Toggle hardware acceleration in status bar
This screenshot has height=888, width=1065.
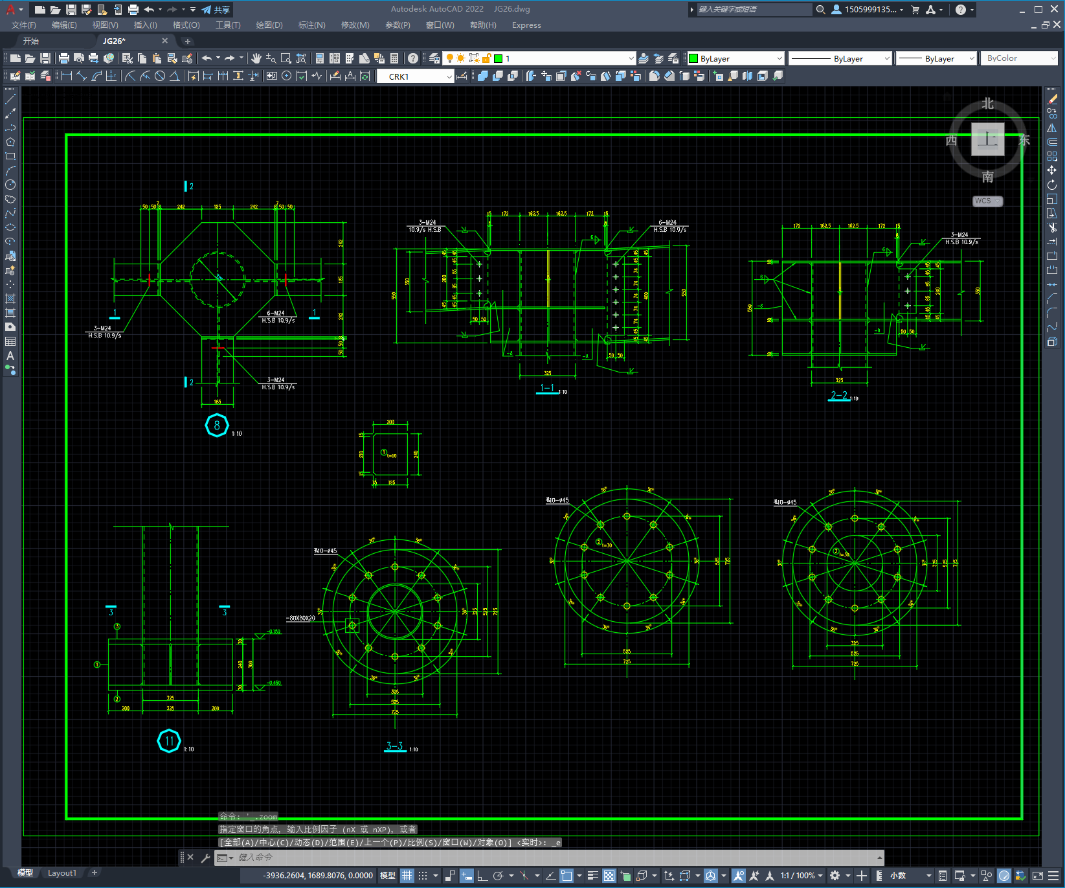(x=1004, y=876)
